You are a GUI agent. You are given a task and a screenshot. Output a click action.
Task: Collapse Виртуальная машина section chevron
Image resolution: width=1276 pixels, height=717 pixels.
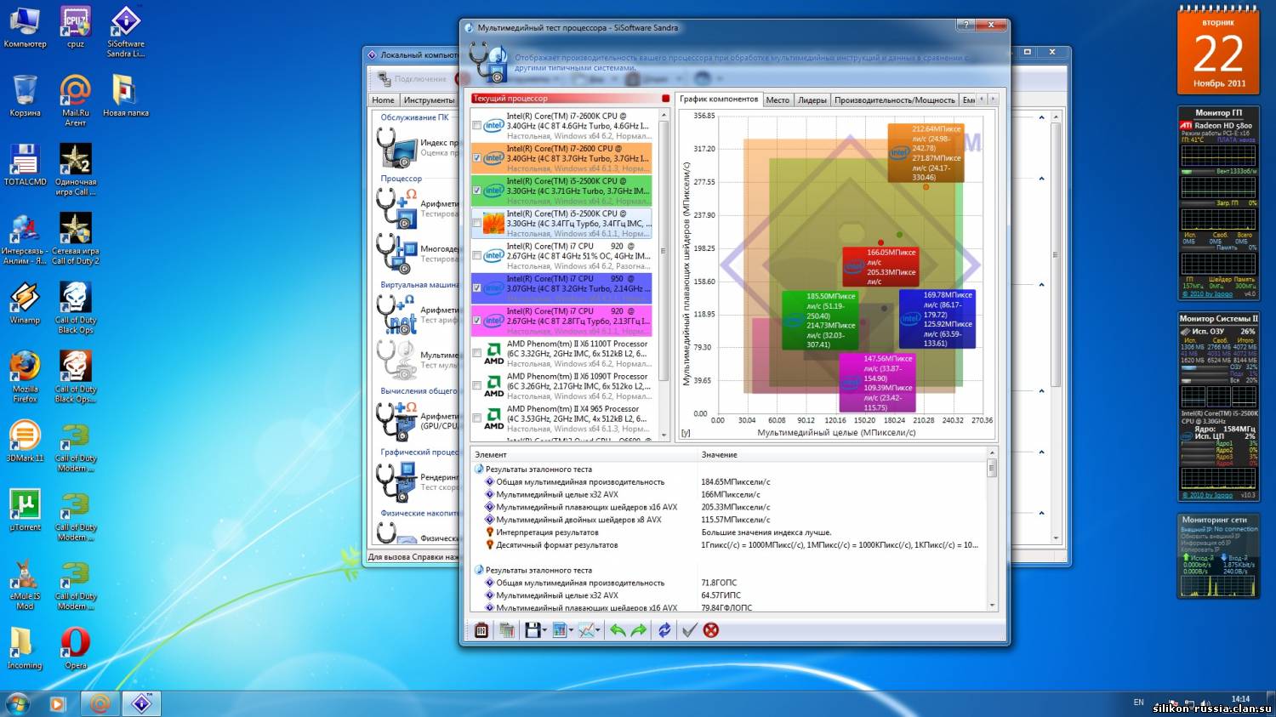pyautogui.click(x=1042, y=285)
